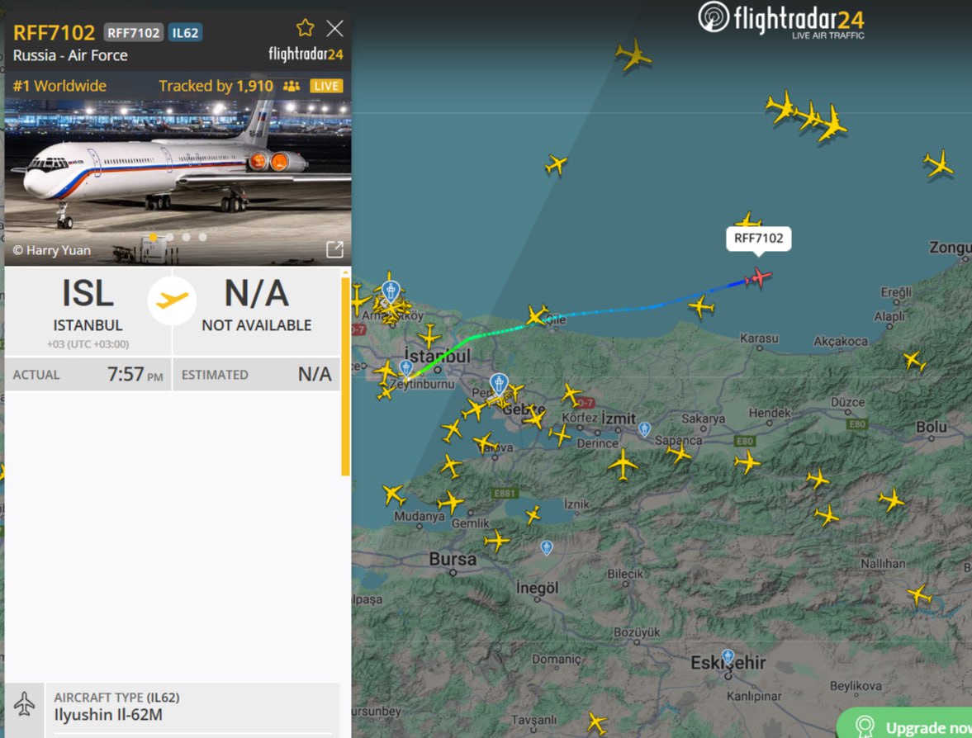The width and height of the screenshot is (972, 738).
Task: Select the gray RFF7102 callsign badge
Action: 133,33
